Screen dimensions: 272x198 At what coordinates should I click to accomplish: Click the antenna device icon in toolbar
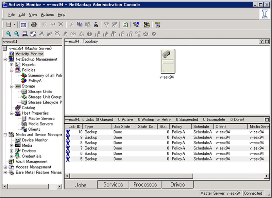point(157,24)
